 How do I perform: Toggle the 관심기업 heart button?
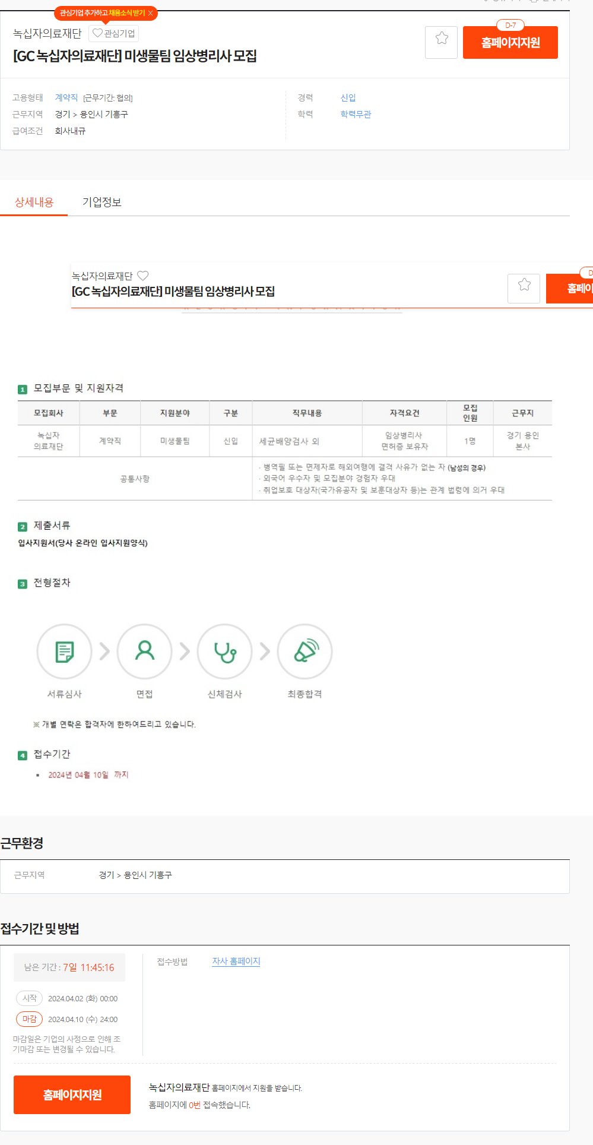tap(114, 33)
